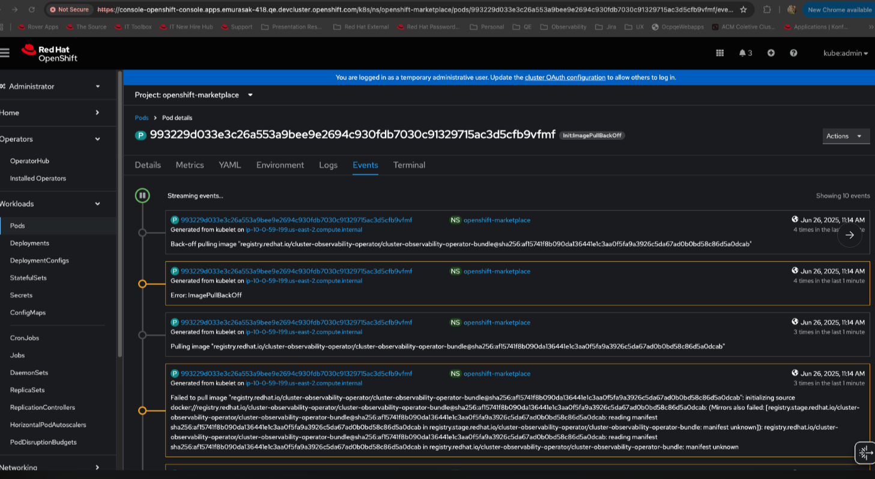Pause the event stream
875x479 pixels.
(142, 195)
